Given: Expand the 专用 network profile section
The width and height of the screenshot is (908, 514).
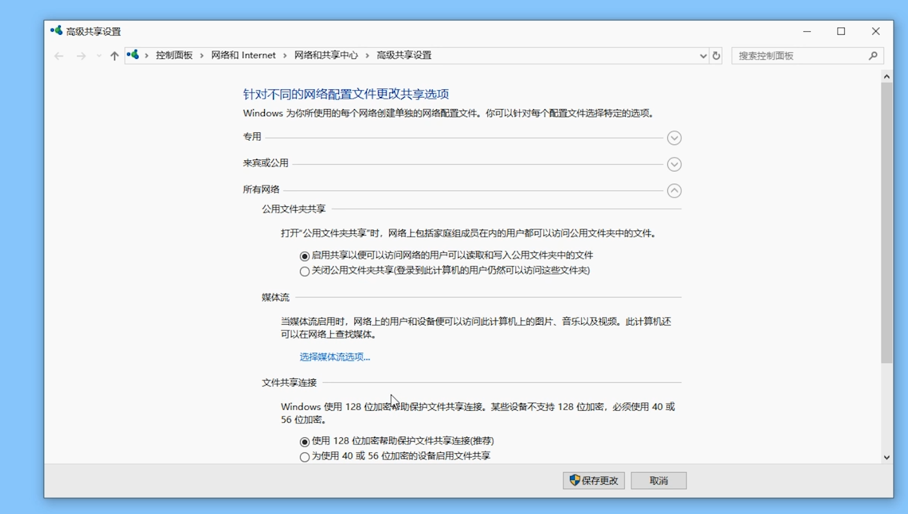Looking at the screenshot, I should coord(674,138).
